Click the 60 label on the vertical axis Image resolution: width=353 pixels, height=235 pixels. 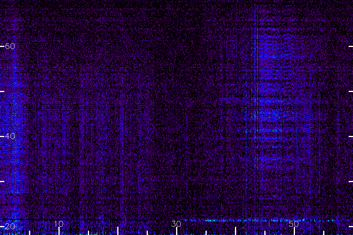(10, 46)
